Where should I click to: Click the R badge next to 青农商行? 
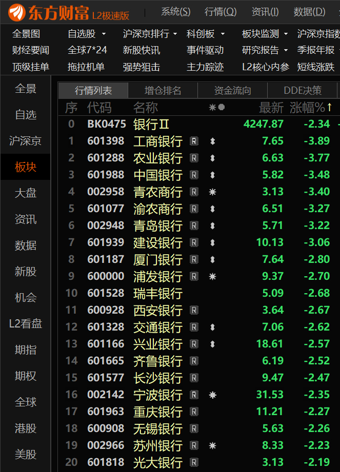point(194,192)
